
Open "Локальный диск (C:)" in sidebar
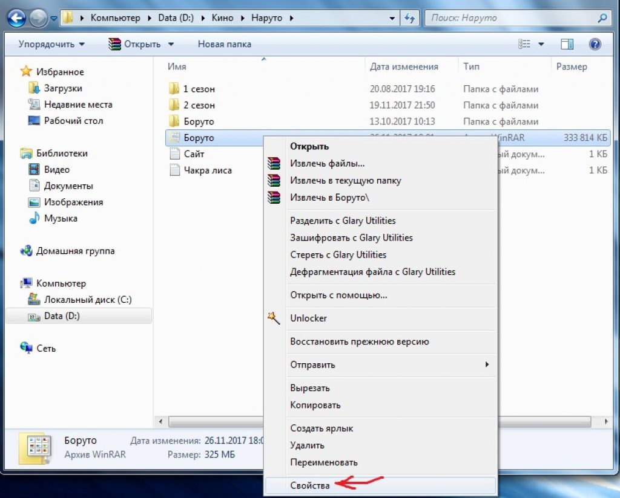tap(80, 300)
